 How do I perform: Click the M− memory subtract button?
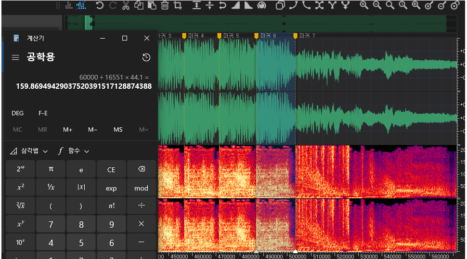92,130
